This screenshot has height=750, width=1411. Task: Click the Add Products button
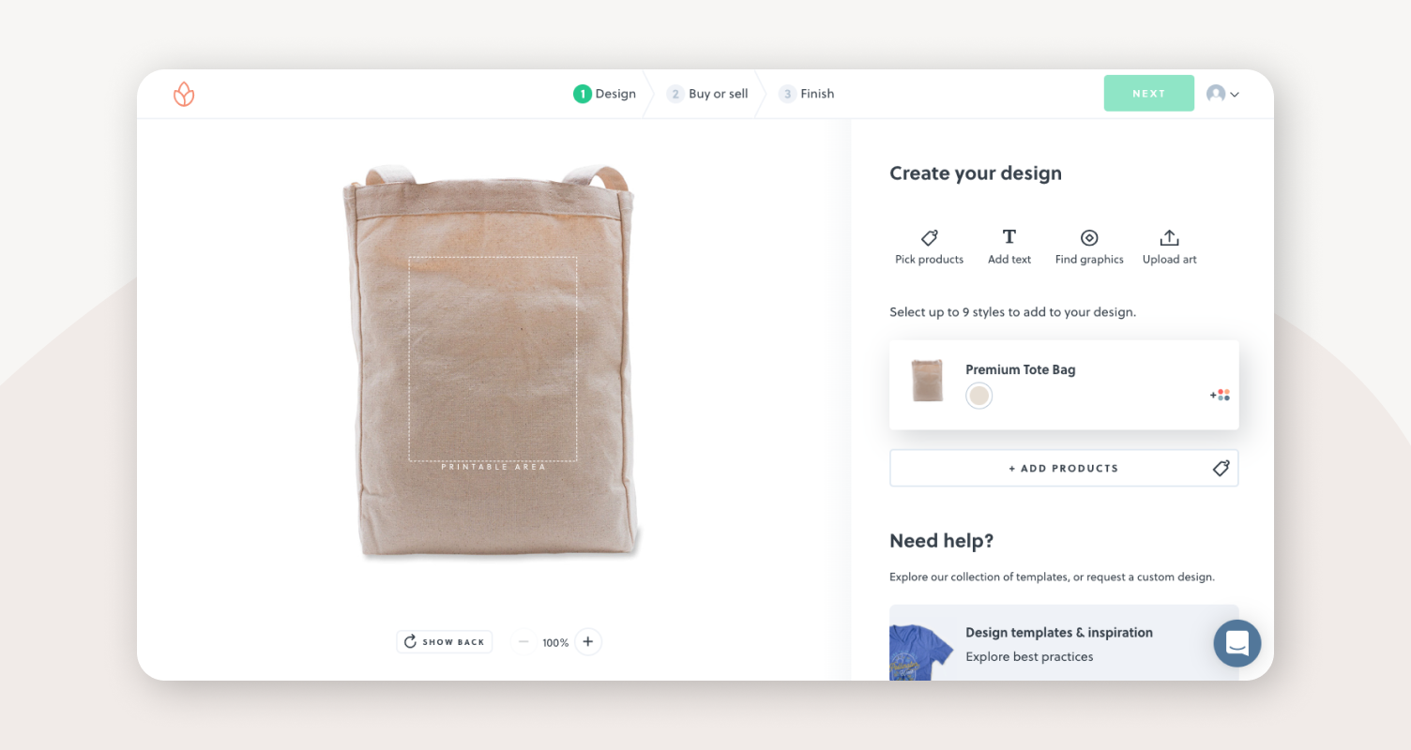tap(1064, 467)
